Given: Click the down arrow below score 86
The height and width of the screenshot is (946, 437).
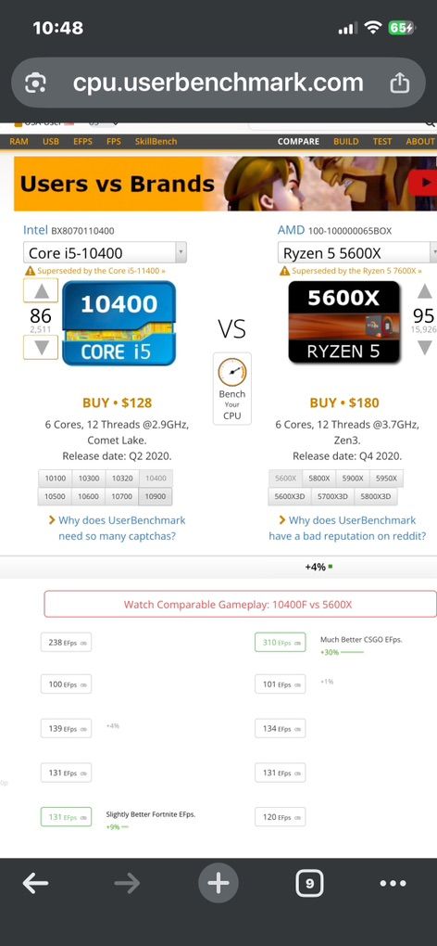Looking at the screenshot, I should [41, 348].
